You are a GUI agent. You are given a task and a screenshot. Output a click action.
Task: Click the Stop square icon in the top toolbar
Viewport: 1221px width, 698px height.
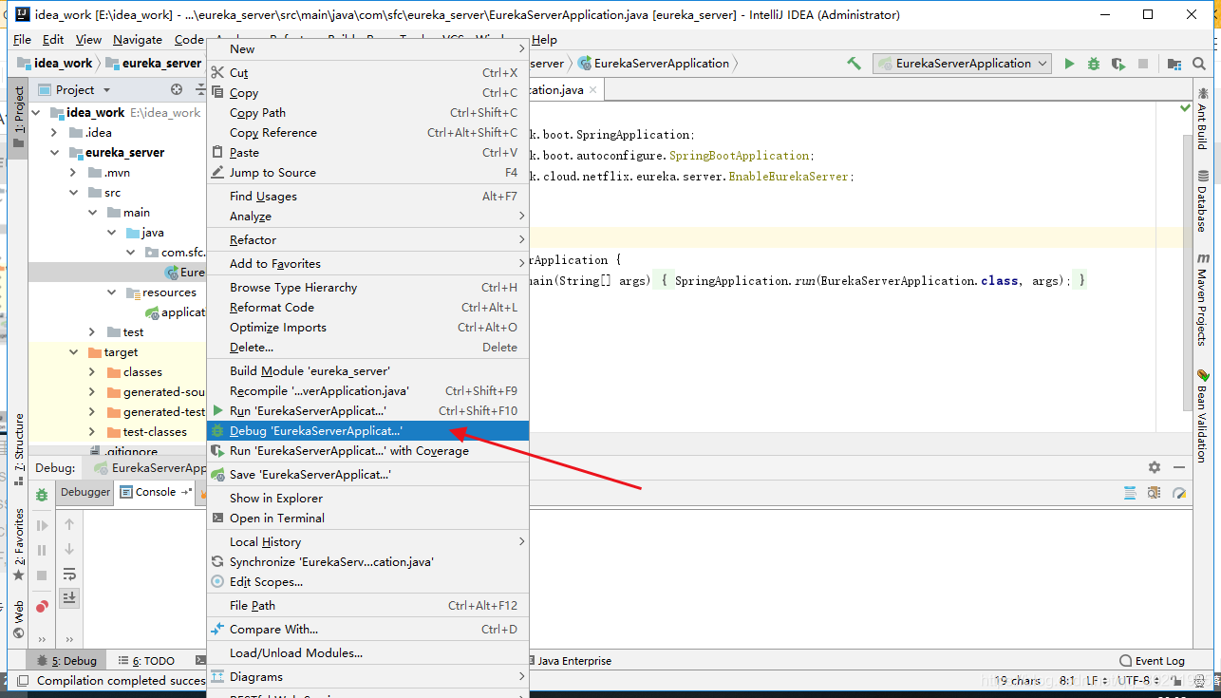[x=1143, y=64]
